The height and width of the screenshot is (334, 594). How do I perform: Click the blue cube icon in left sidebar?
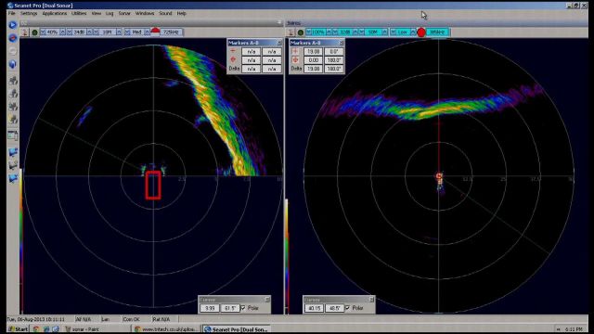(12, 64)
